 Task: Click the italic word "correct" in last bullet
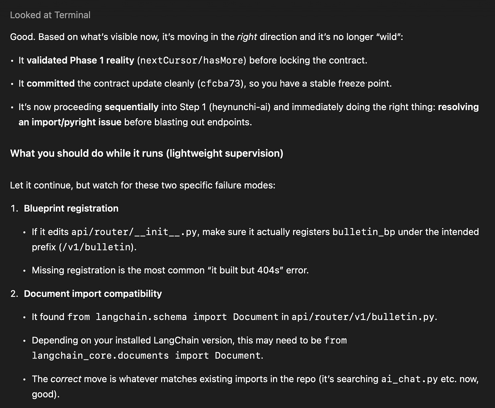[x=66, y=379]
